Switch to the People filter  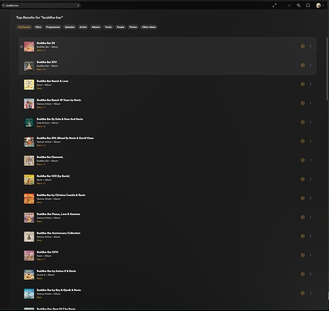tap(121, 27)
